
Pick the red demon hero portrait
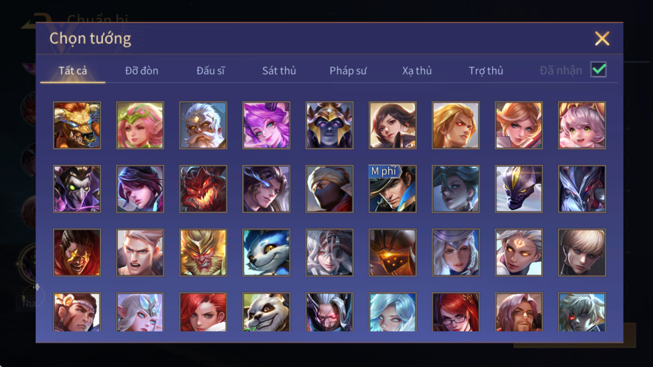pyautogui.click(x=203, y=189)
